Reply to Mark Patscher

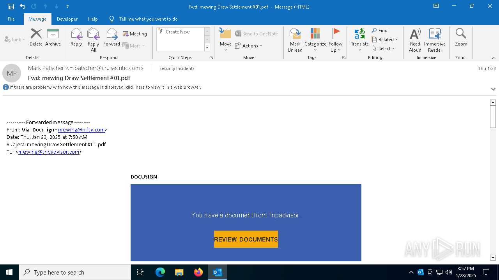click(x=76, y=37)
